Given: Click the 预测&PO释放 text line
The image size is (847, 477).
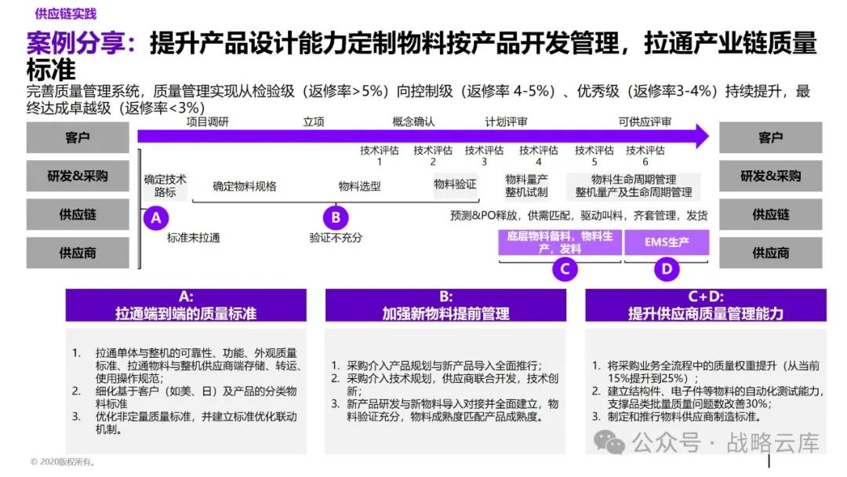Looking at the screenshot, I should click(579, 216).
